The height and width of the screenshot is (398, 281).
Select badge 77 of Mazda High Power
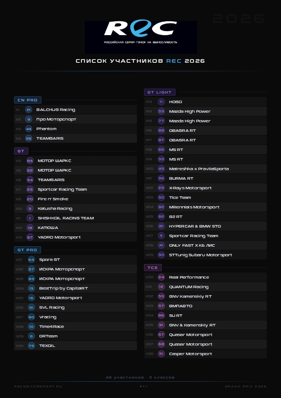(x=161, y=121)
